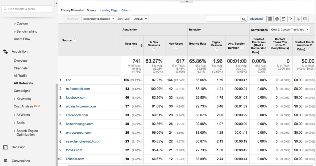Click the 65.86% total bounce rate

(x=197, y=61)
